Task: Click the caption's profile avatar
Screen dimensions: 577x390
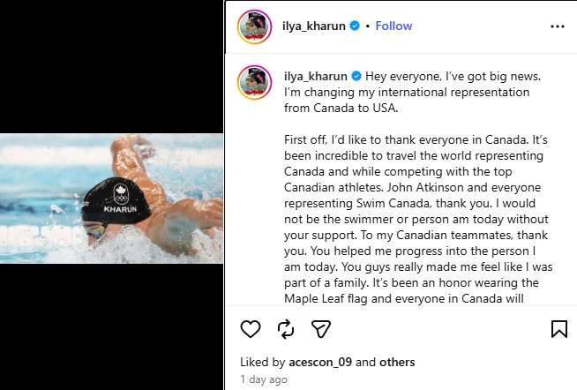Action: pyautogui.click(x=254, y=80)
